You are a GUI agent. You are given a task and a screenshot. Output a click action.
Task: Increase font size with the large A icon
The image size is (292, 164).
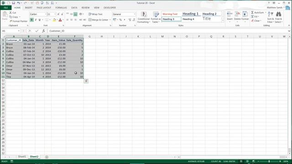click(x=58, y=14)
